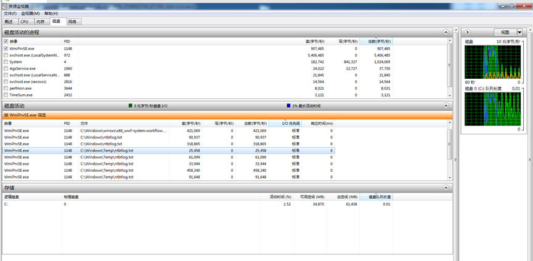Select the row reading 458,240 bytes
533x261 pixels.
(169, 171)
